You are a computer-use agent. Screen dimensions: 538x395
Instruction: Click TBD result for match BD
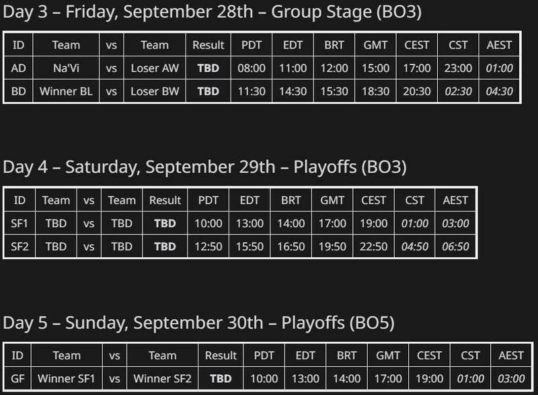(208, 91)
